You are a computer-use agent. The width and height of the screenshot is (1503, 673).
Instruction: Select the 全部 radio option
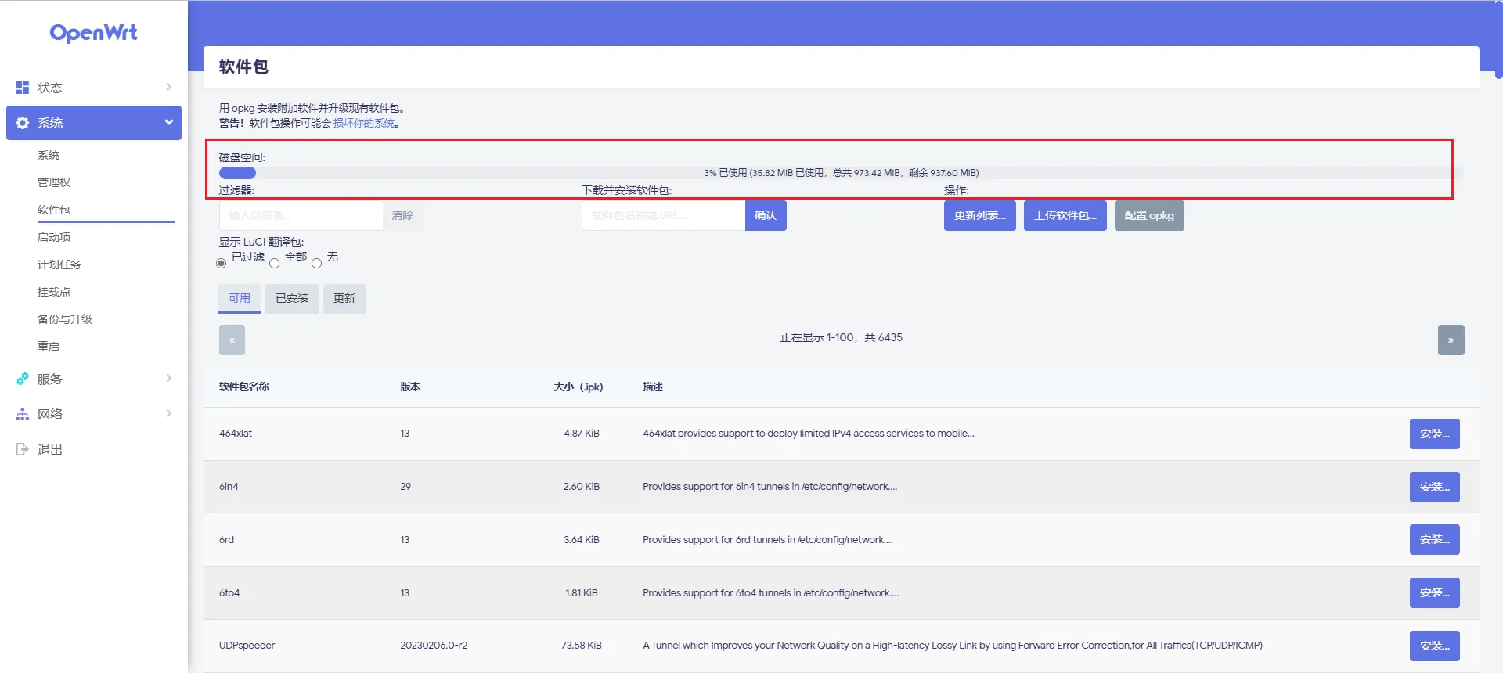(x=275, y=264)
